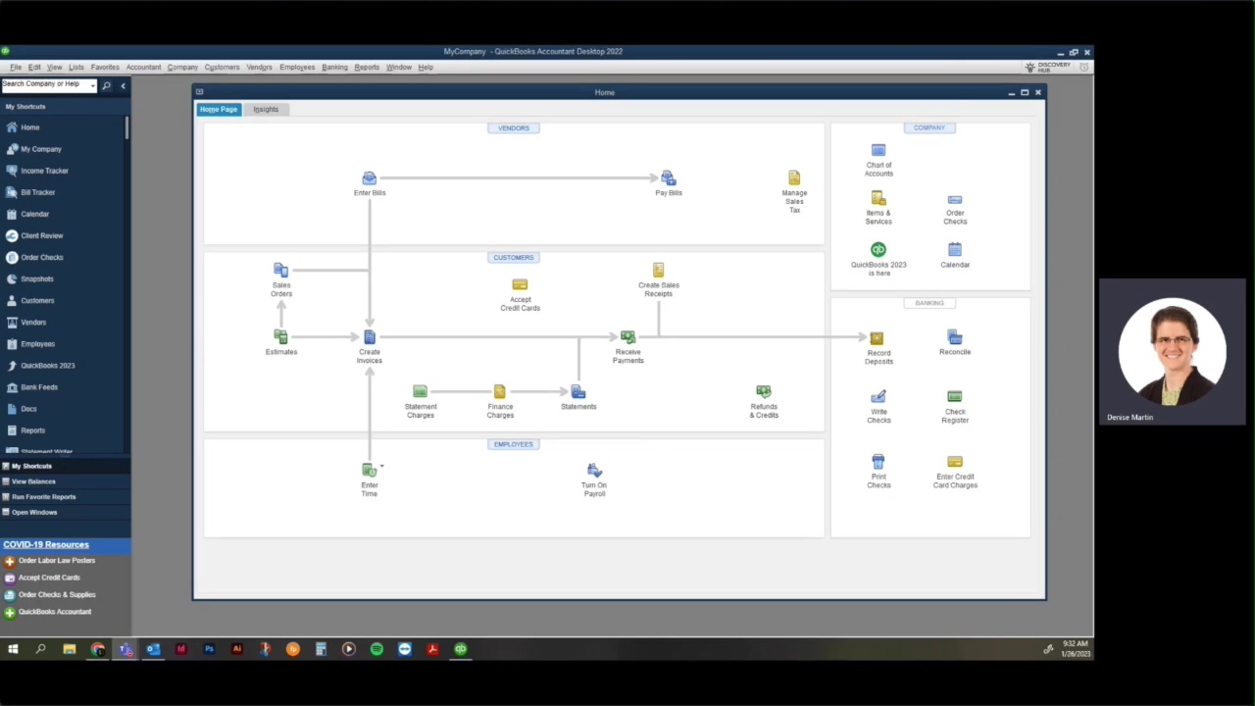Open the search box dropdown arrow
1255x706 pixels.
[x=93, y=85]
